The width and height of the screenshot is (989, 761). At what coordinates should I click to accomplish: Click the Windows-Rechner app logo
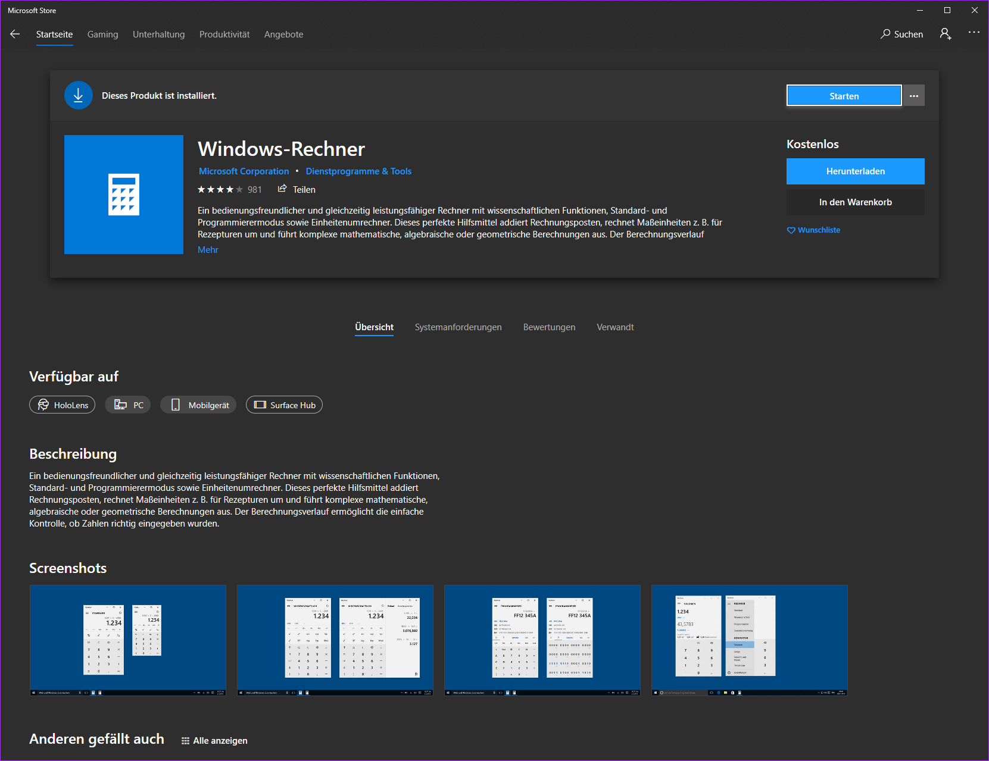tap(124, 195)
